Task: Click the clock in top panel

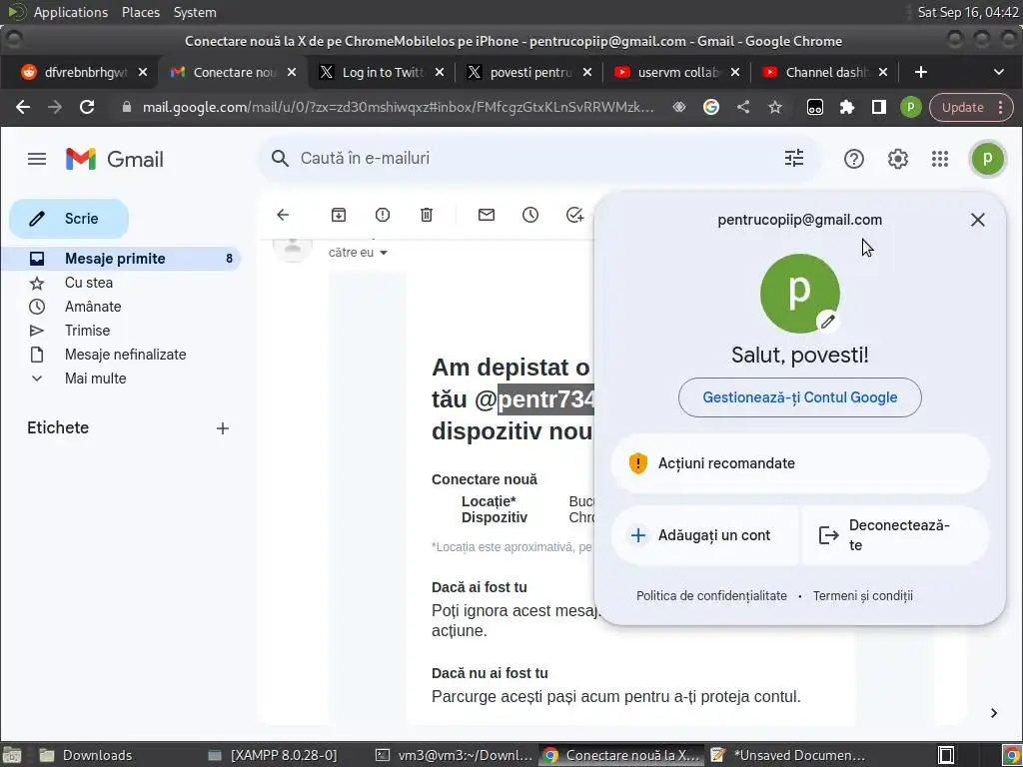Action: click(x=967, y=12)
